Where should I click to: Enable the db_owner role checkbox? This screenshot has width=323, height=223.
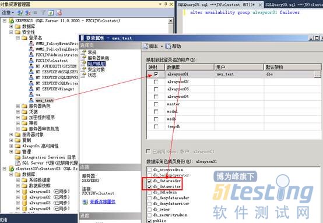coord(150,210)
